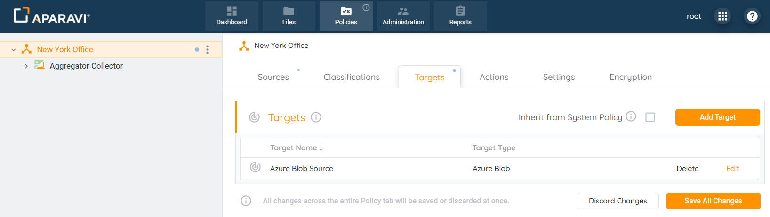This screenshot has height=217, width=770.
Task: Expand the Aggregator-Collector tree node
Action: [26, 66]
